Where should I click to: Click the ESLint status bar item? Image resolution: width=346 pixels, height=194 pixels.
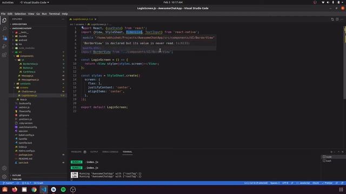click(316, 183)
